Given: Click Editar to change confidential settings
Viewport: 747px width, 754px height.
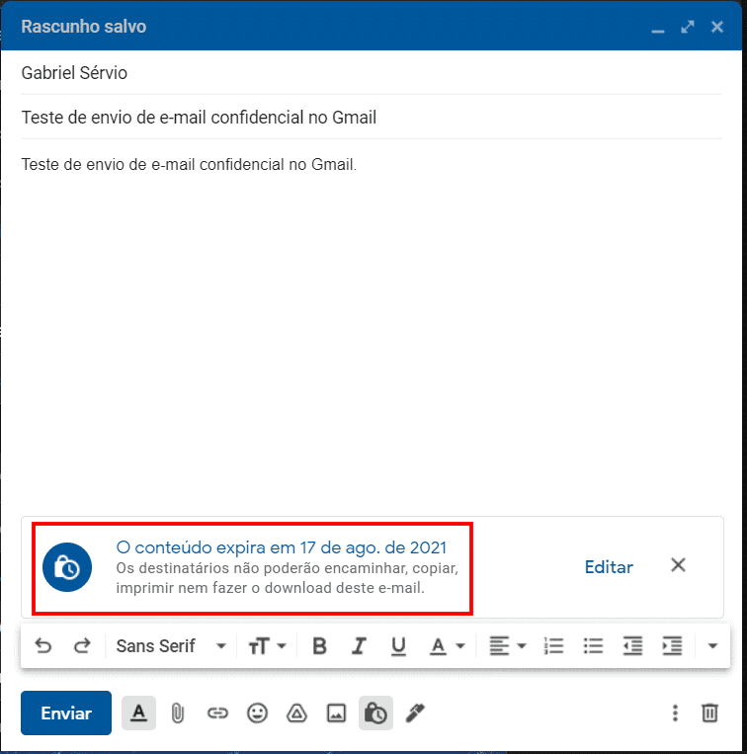Looking at the screenshot, I should 609,567.
